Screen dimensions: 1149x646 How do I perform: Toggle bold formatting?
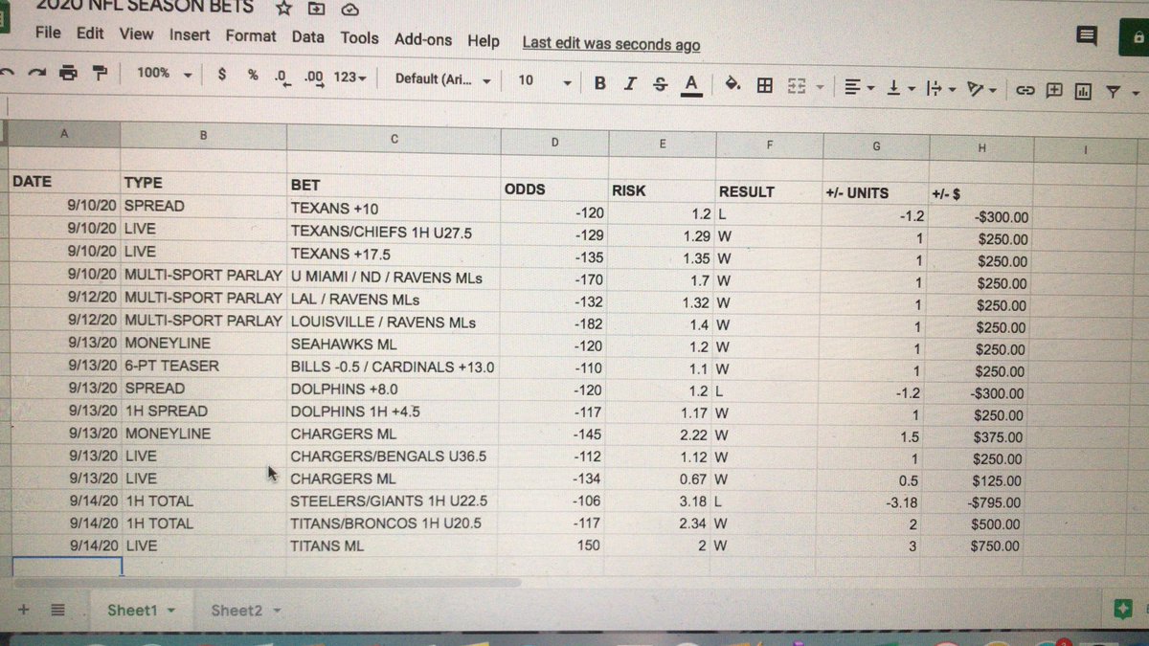click(x=599, y=83)
